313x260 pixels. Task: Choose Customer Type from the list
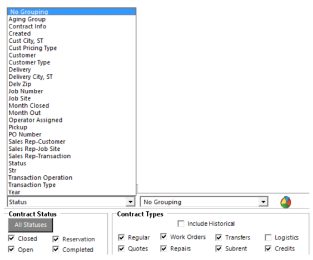click(72, 62)
